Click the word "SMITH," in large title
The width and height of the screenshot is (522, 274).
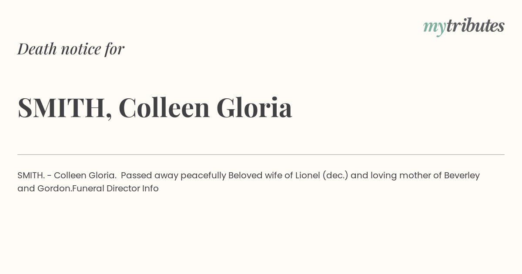[x=65, y=108]
